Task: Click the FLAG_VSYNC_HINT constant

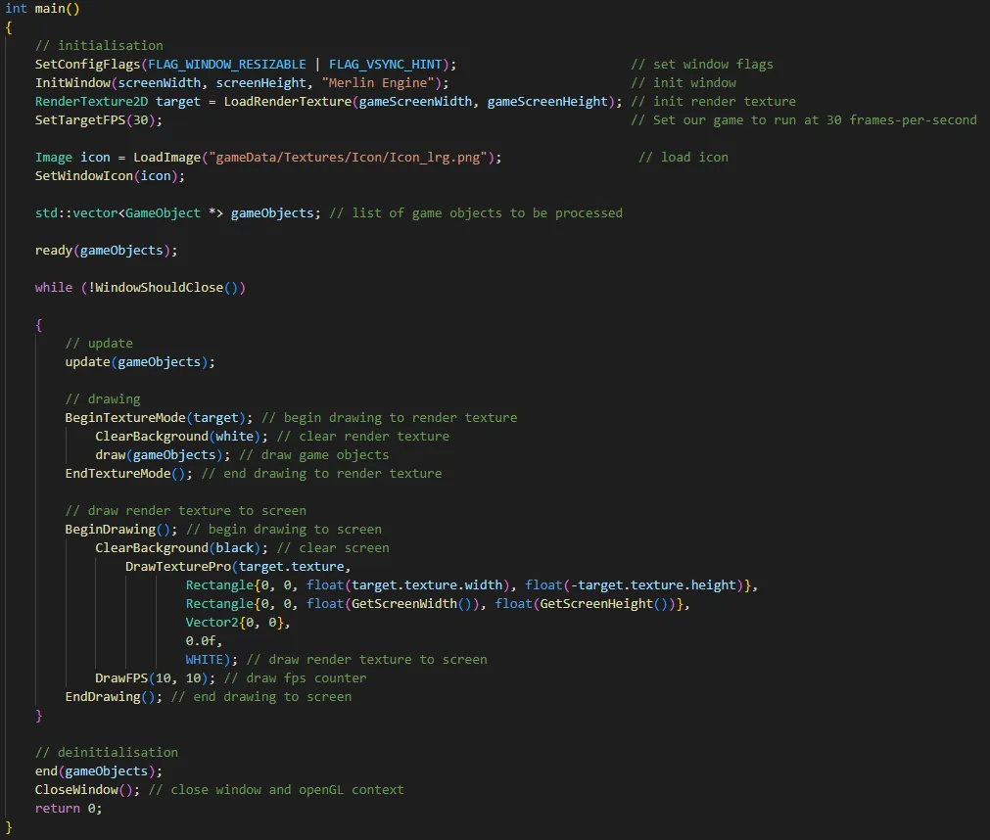Action: (x=385, y=64)
